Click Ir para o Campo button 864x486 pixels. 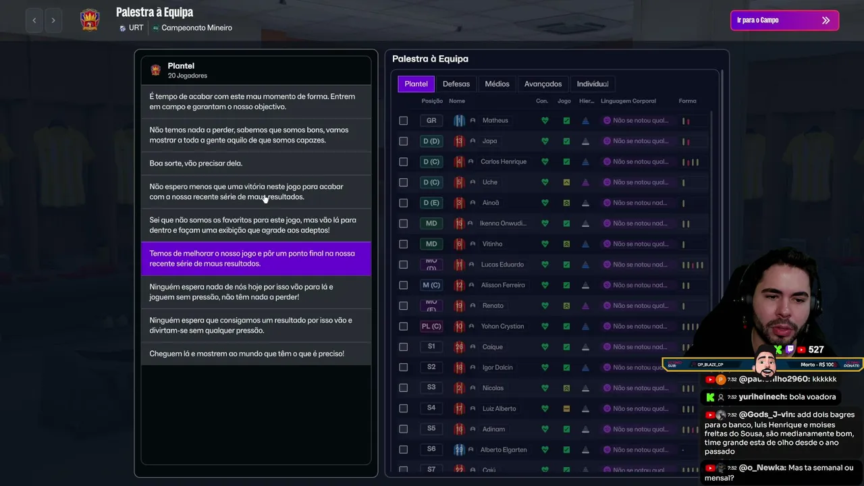click(784, 20)
